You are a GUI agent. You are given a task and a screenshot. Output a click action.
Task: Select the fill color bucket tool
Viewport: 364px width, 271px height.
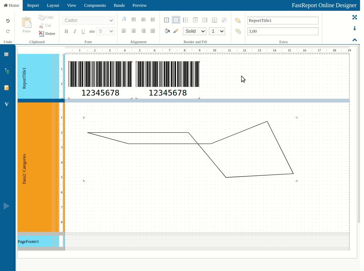pyautogui.click(x=167, y=31)
